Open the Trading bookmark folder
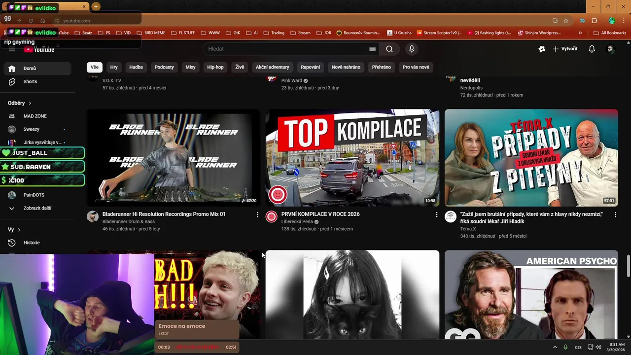 (x=274, y=33)
